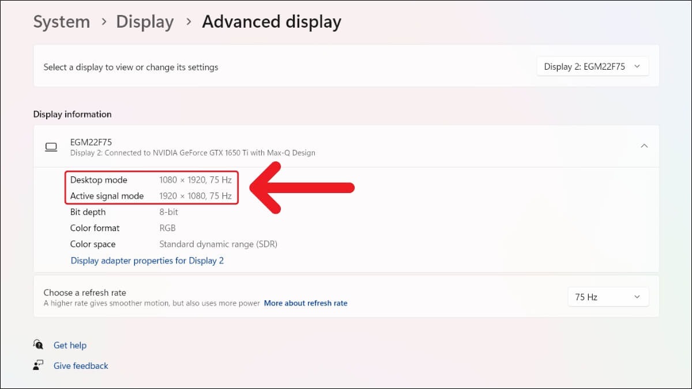The image size is (692, 389).
Task: Open the Display 2: EGM22F75 selector dropdown
Action: click(592, 66)
